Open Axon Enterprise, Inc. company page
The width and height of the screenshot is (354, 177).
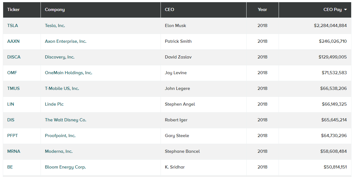66,41
